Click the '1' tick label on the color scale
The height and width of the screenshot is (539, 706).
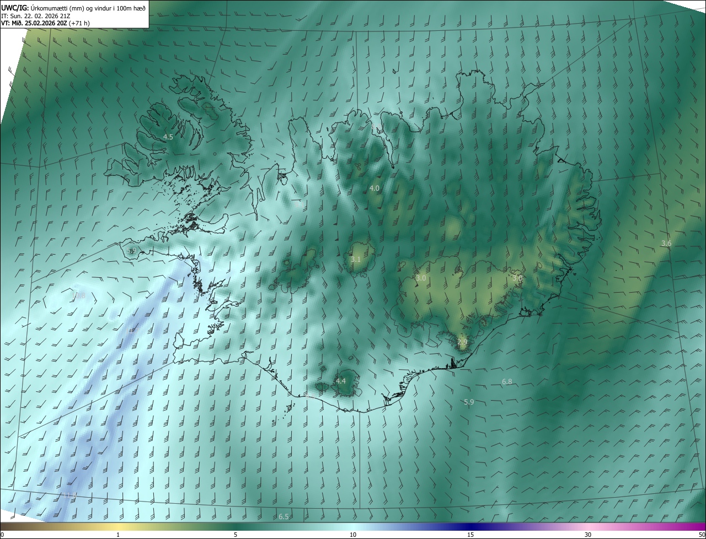tap(118, 535)
